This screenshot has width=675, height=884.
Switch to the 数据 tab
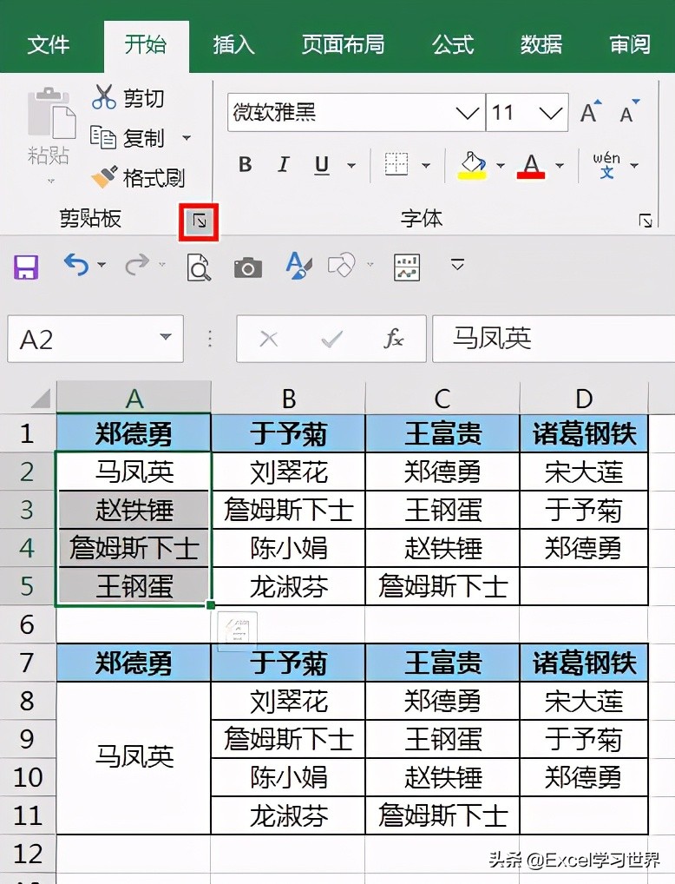tap(541, 44)
